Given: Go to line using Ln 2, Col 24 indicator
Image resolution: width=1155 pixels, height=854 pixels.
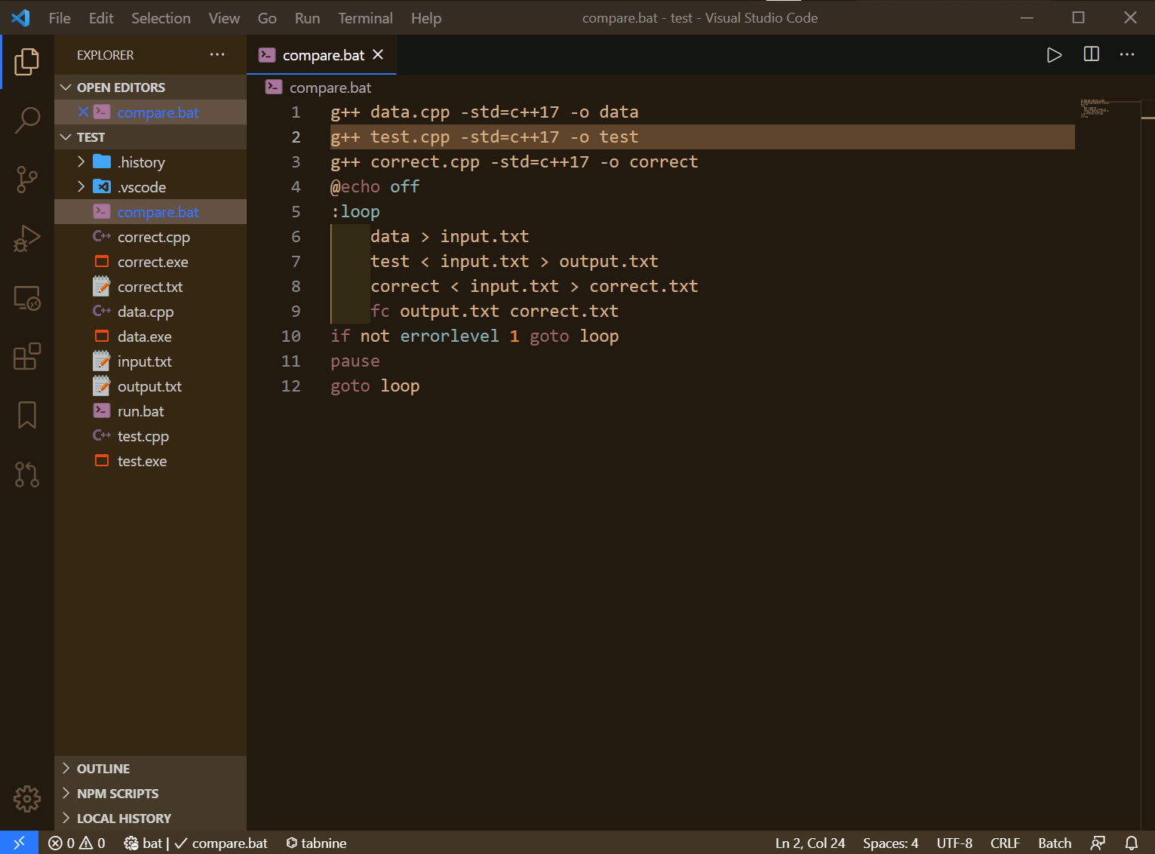Looking at the screenshot, I should coord(809,843).
